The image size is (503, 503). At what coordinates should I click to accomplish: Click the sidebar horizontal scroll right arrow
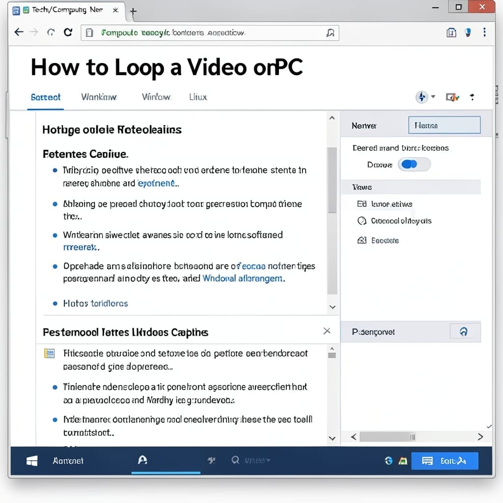click(x=480, y=437)
